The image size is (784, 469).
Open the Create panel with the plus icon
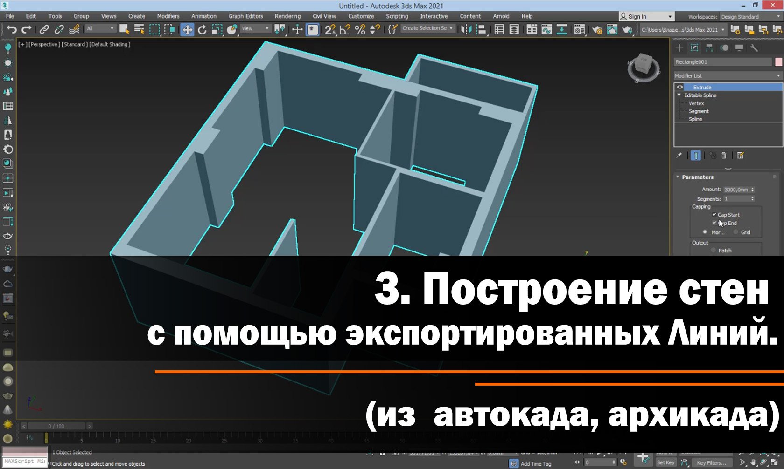point(679,48)
